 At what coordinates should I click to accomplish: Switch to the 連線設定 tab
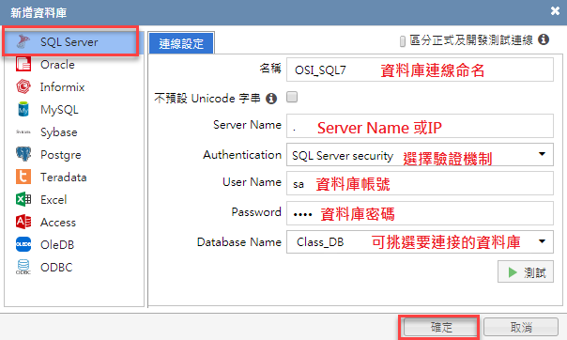[181, 43]
